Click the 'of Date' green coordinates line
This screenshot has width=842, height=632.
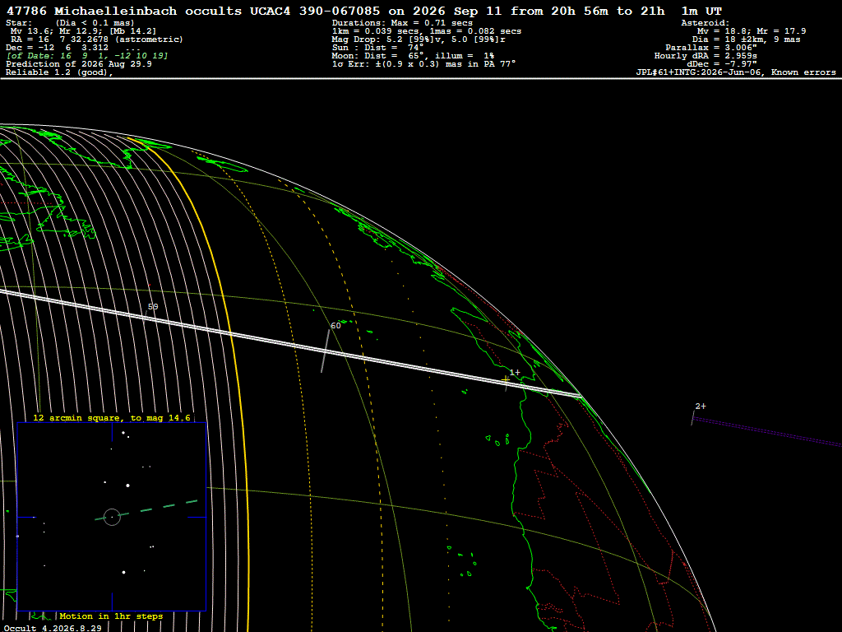87,56
